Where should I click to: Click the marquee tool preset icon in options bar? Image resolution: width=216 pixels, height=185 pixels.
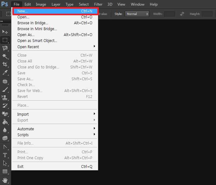[9, 14]
